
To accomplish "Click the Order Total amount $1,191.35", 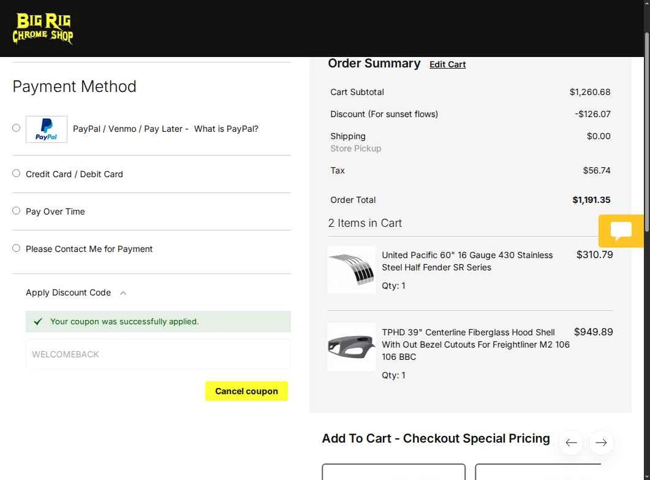I will 591,200.
